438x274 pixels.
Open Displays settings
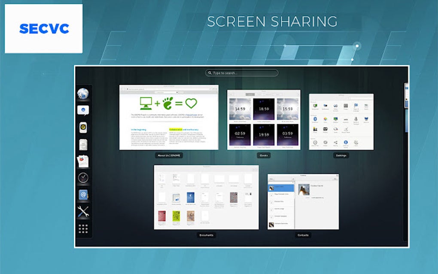(335, 119)
